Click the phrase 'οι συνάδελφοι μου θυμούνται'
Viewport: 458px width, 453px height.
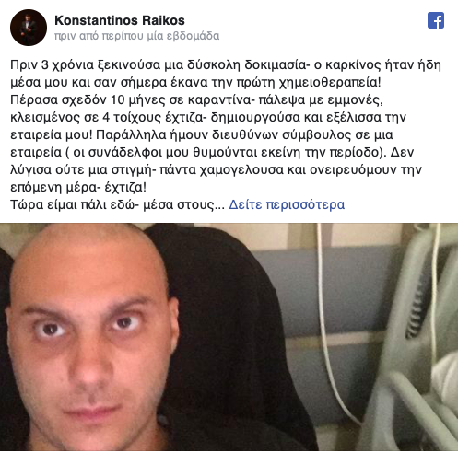[x=165, y=152]
